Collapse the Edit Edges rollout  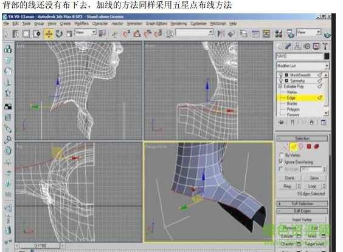[302, 211]
